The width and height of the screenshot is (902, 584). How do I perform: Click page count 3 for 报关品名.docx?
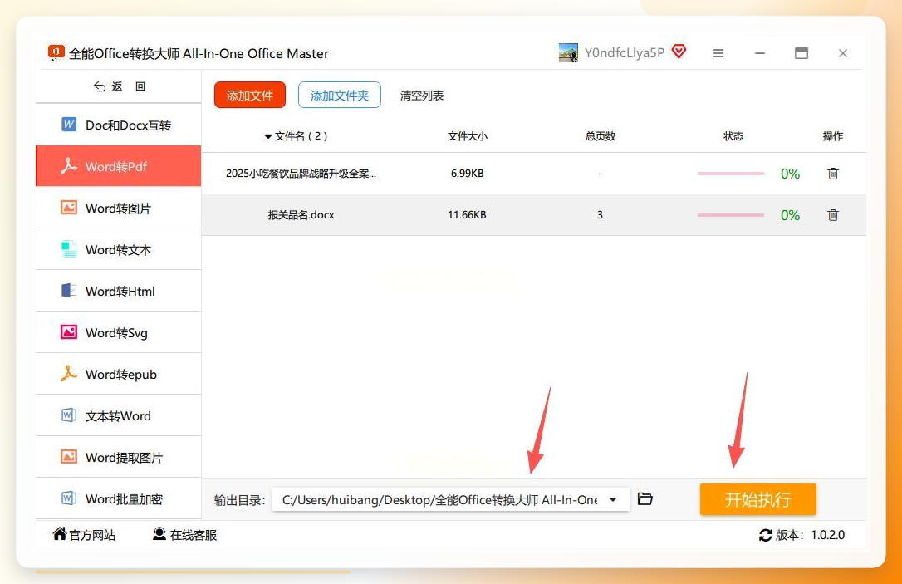tap(600, 214)
